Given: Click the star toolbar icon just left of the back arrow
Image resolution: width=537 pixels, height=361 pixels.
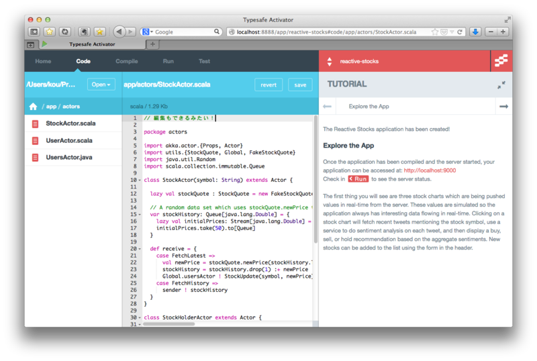Looking at the screenshot, I should click(x=99, y=32).
